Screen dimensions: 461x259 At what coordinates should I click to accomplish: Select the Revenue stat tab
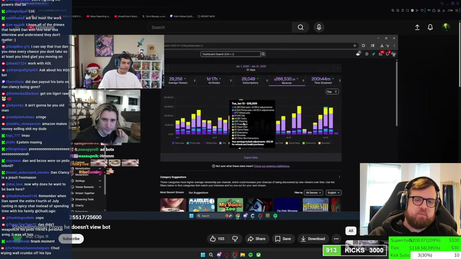point(287,81)
